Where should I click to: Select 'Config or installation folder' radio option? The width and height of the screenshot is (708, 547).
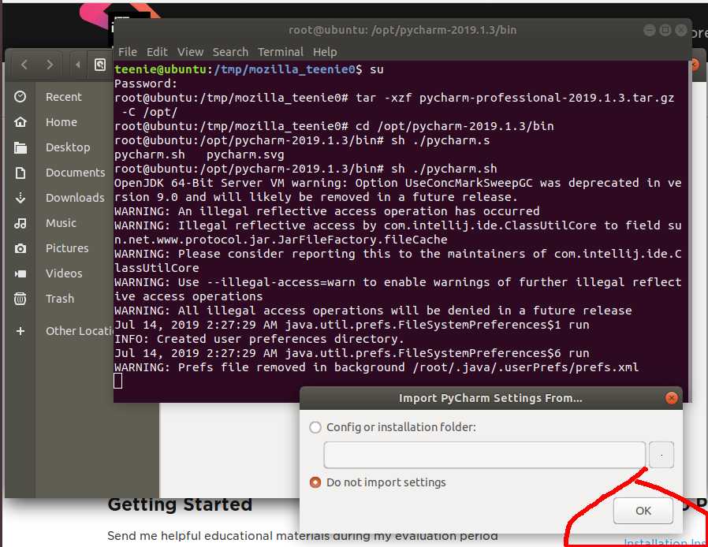(315, 427)
